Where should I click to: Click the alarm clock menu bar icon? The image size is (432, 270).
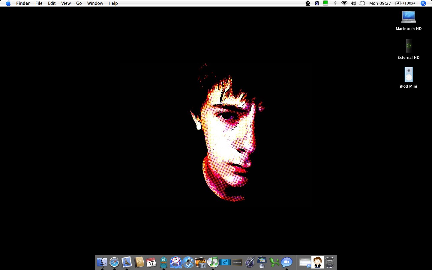317,3
